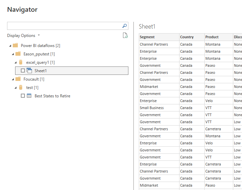242x190 pixels.
Task: Click the Sheet1 preview title
Action: click(x=147, y=27)
